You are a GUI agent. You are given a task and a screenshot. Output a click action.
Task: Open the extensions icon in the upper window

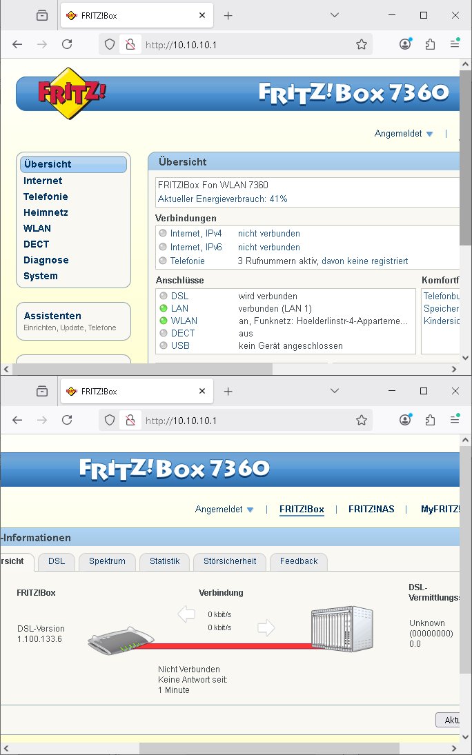coord(431,44)
